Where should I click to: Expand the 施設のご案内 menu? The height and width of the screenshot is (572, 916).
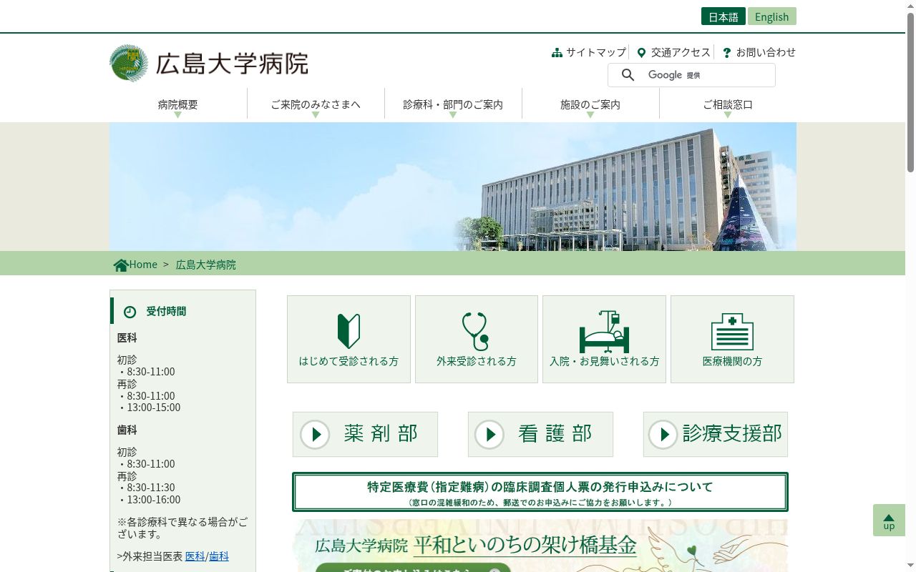coord(590,104)
